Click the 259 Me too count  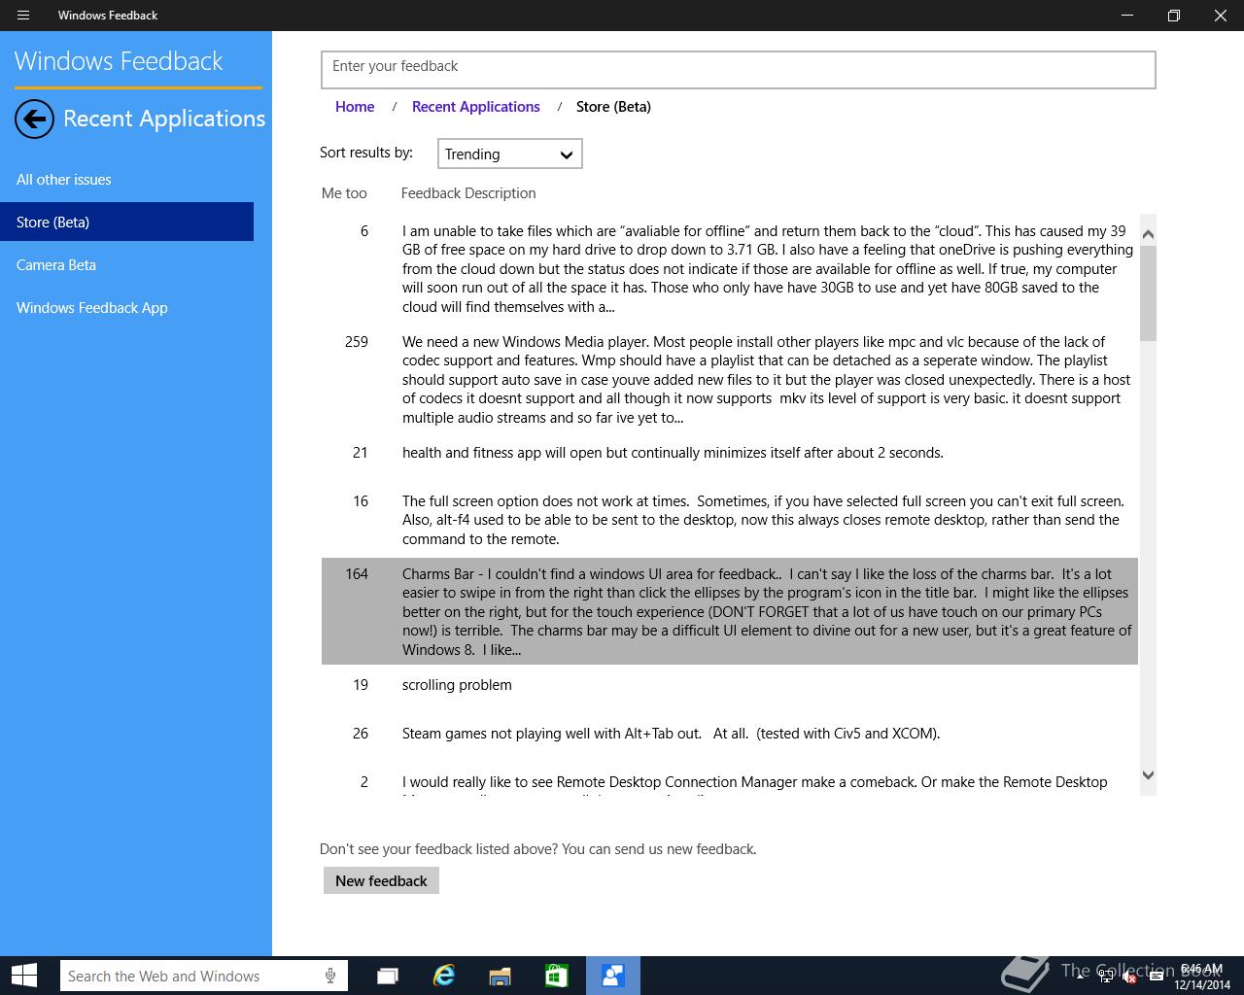click(x=357, y=342)
